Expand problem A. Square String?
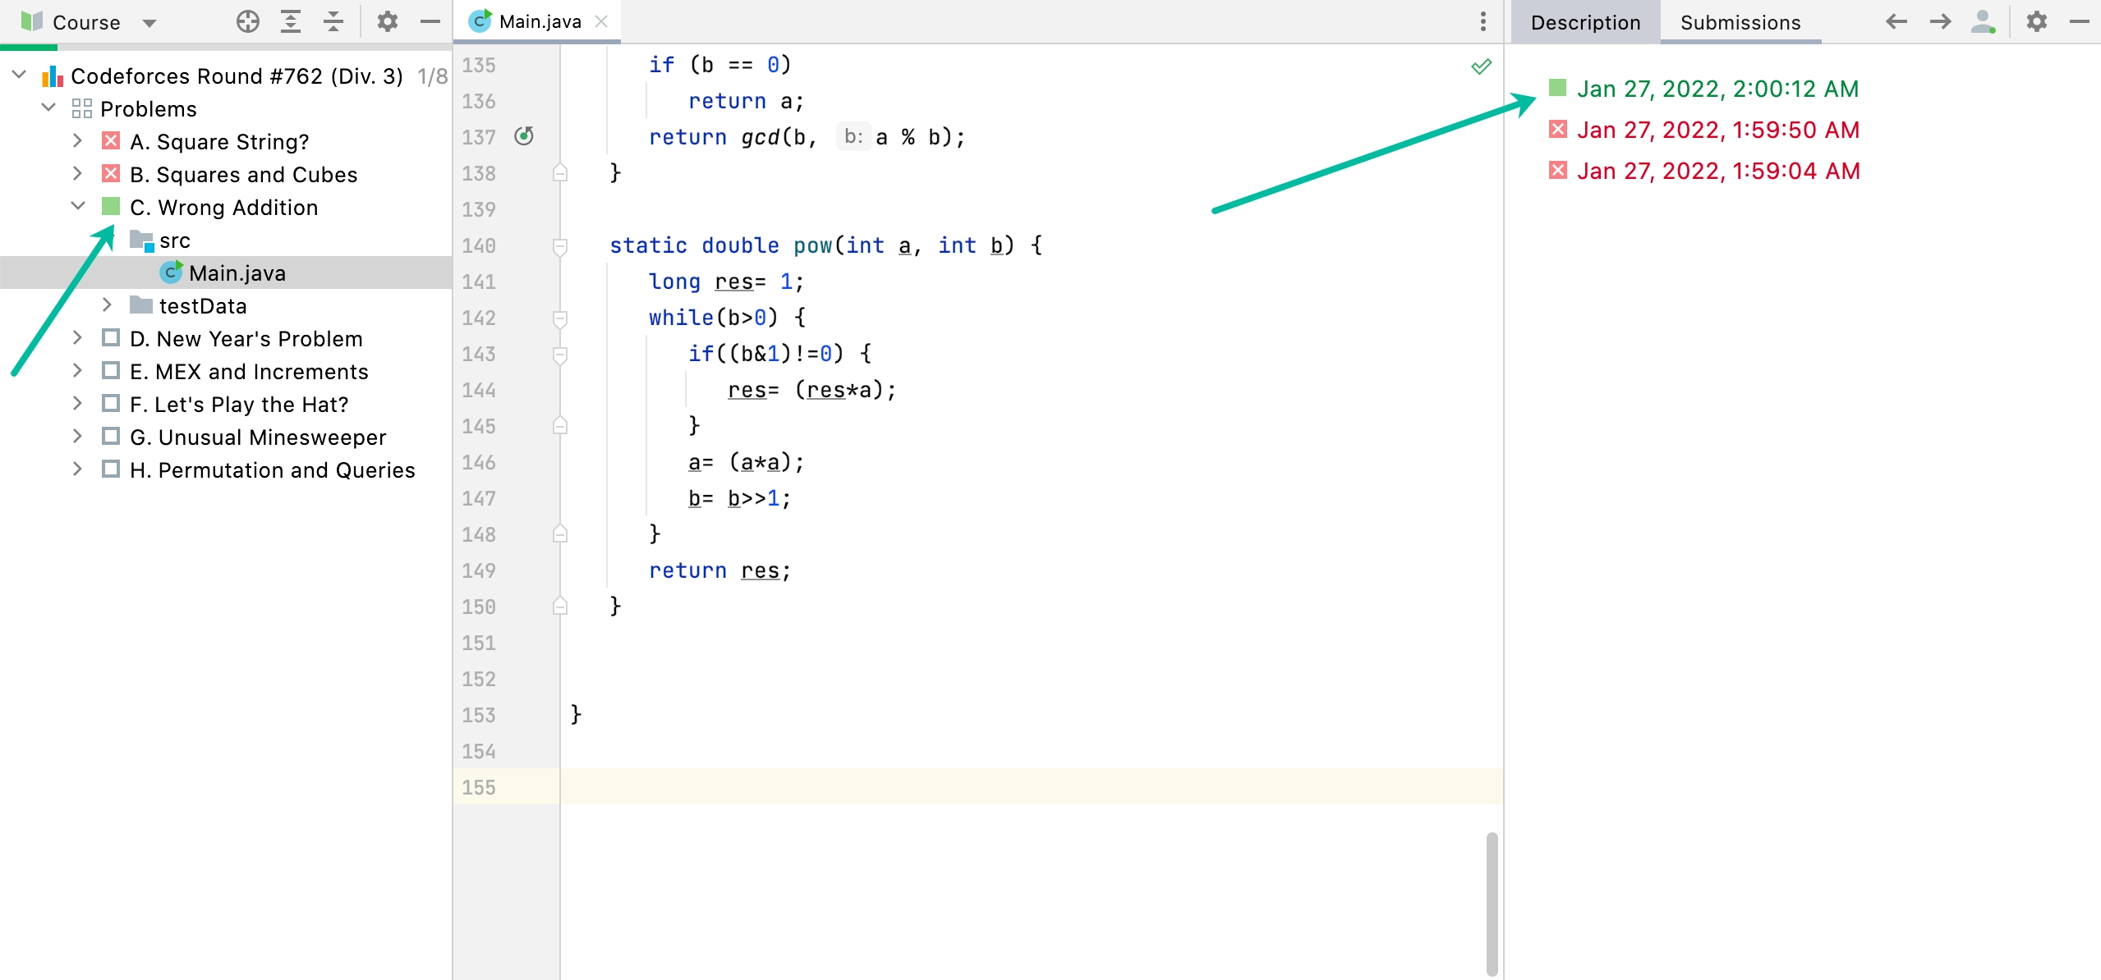 tap(77, 140)
